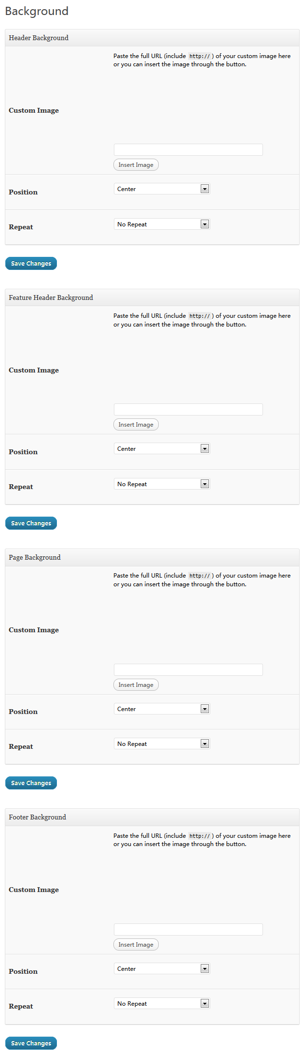Open Page Background Repeat dropdown

click(162, 744)
